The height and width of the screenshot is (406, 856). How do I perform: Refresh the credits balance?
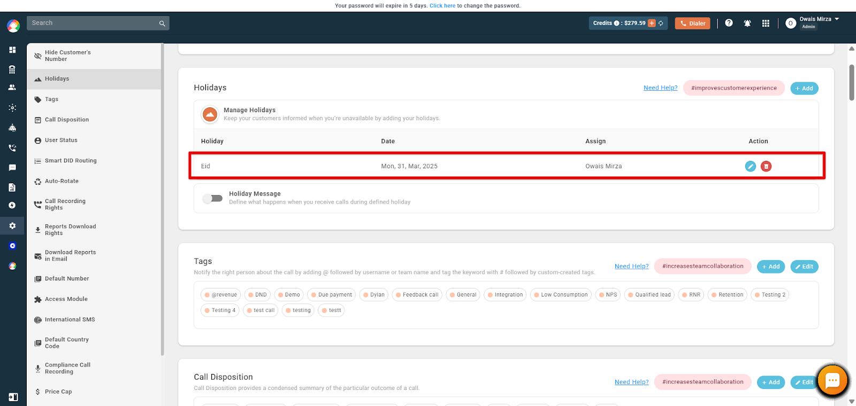[661, 24]
